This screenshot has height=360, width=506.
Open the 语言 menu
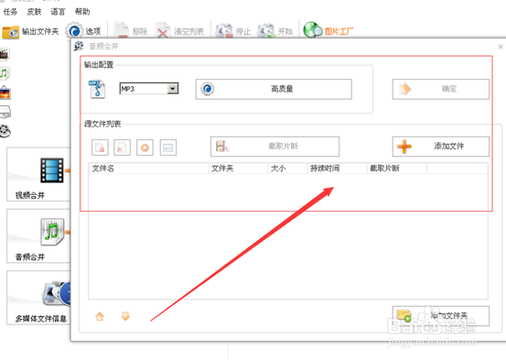[x=58, y=12]
